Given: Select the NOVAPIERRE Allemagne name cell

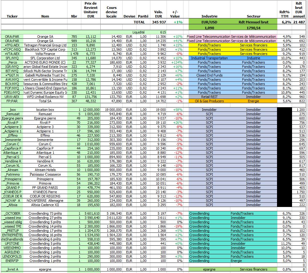Looking at the screenshot, I should (45, 201).
